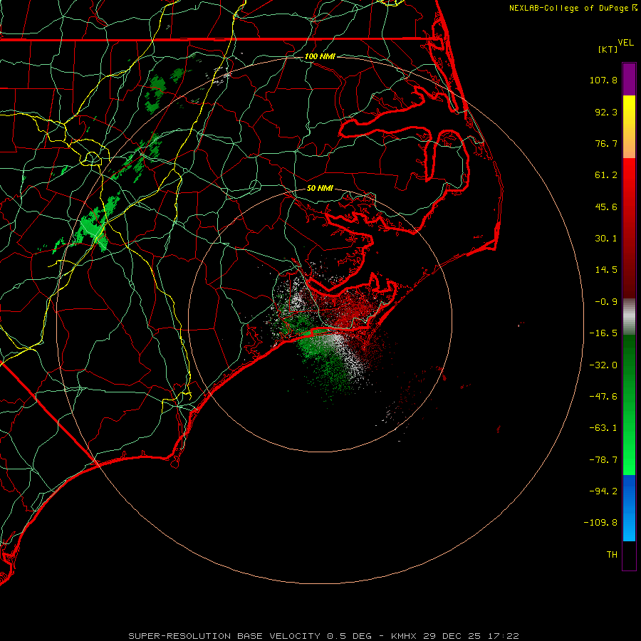Pick the purple segment of the velocity color bar
Viewport: 641px width, 641px height.
629,80
